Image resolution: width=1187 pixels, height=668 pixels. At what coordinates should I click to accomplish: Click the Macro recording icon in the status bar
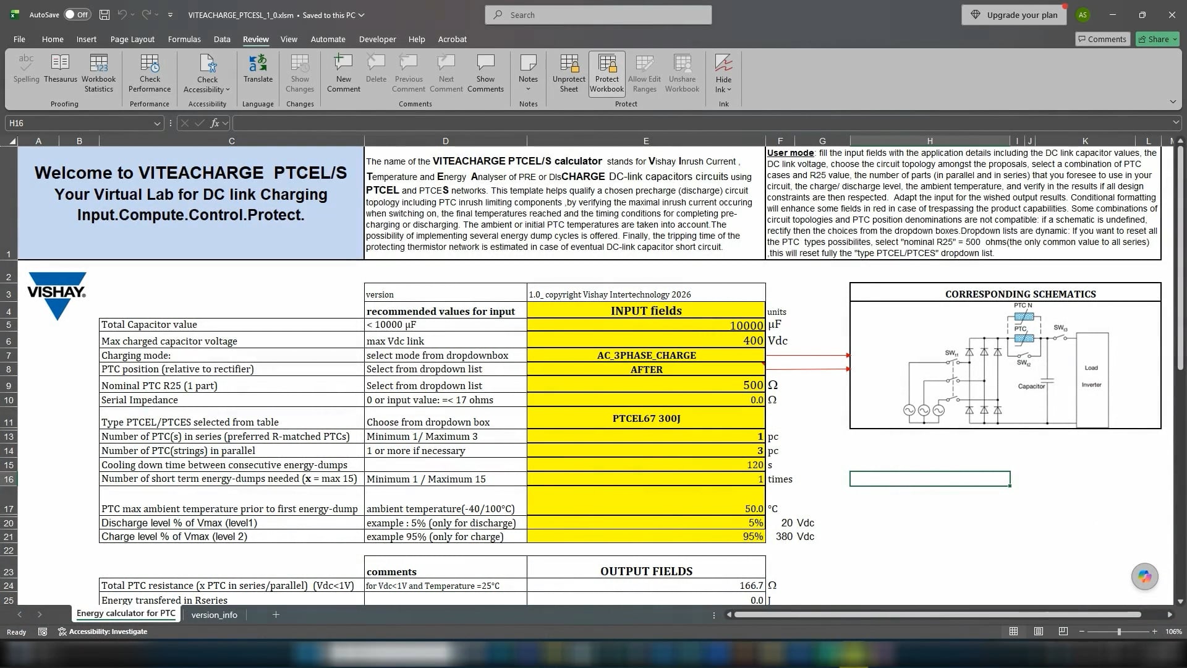tap(43, 632)
